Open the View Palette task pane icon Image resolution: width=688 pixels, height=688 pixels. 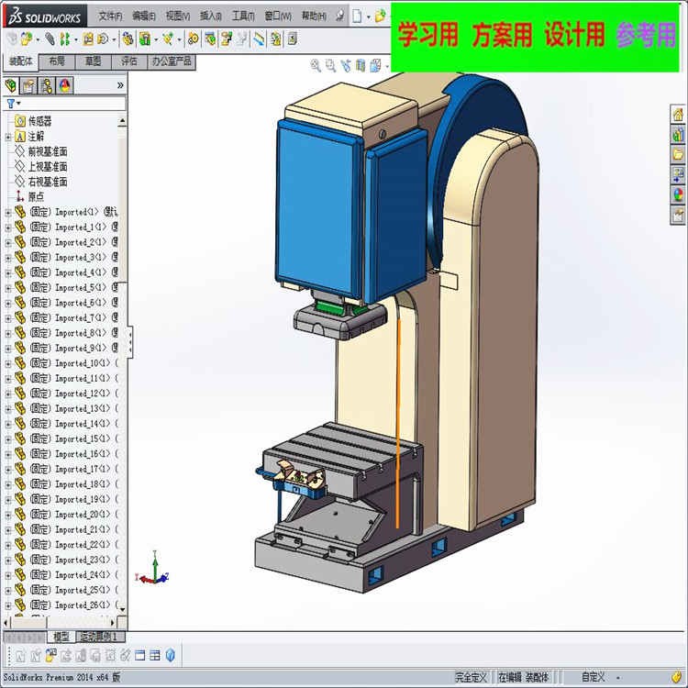coord(678,174)
